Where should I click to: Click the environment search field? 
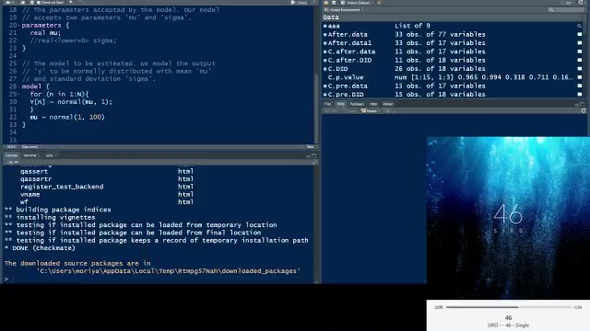click(x=566, y=10)
